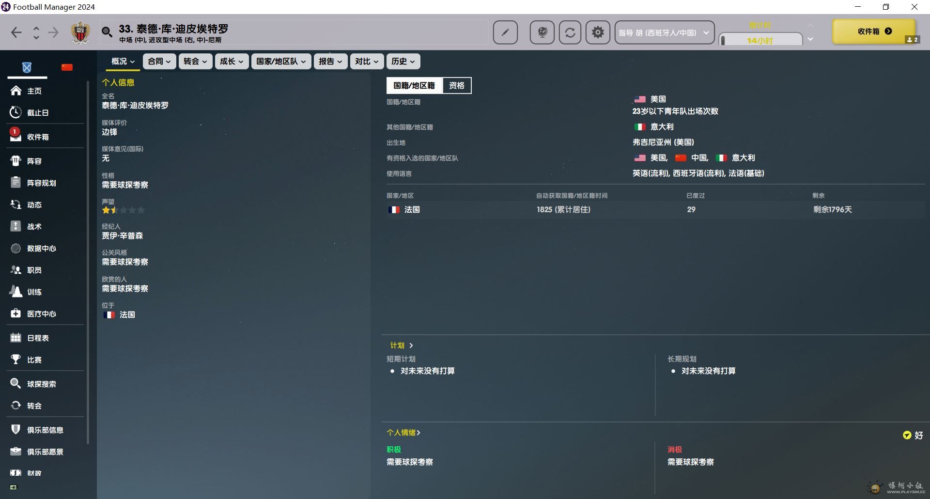Click the magnifier search icon by player name

[107, 32]
